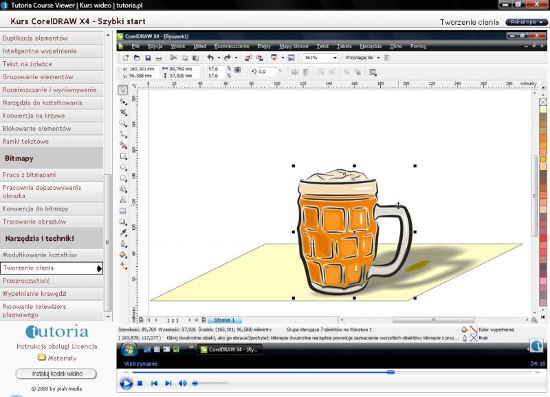Click the video progress seek bar
550x397 pixels.
click(330, 372)
